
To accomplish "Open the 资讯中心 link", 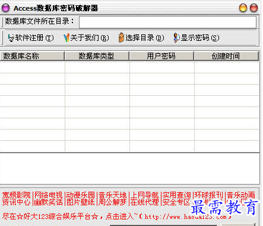I will click(x=17, y=202).
